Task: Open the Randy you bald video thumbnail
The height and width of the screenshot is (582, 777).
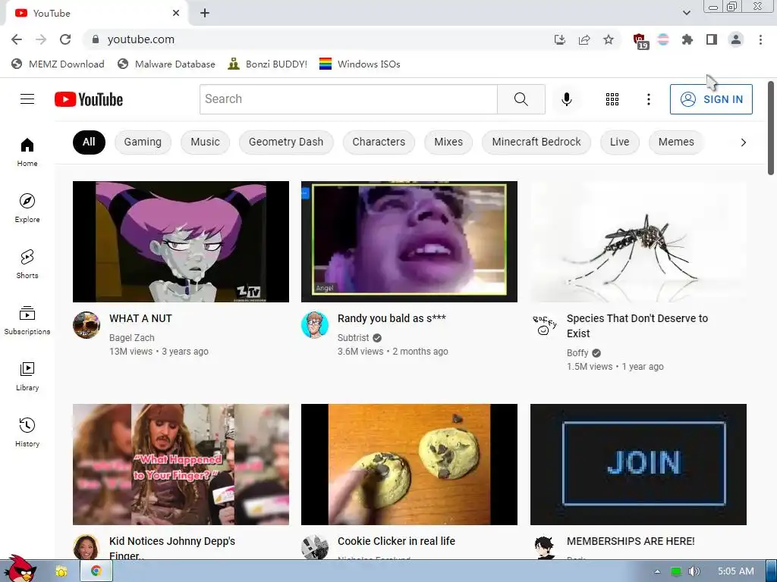Action: (x=409, y=242)
